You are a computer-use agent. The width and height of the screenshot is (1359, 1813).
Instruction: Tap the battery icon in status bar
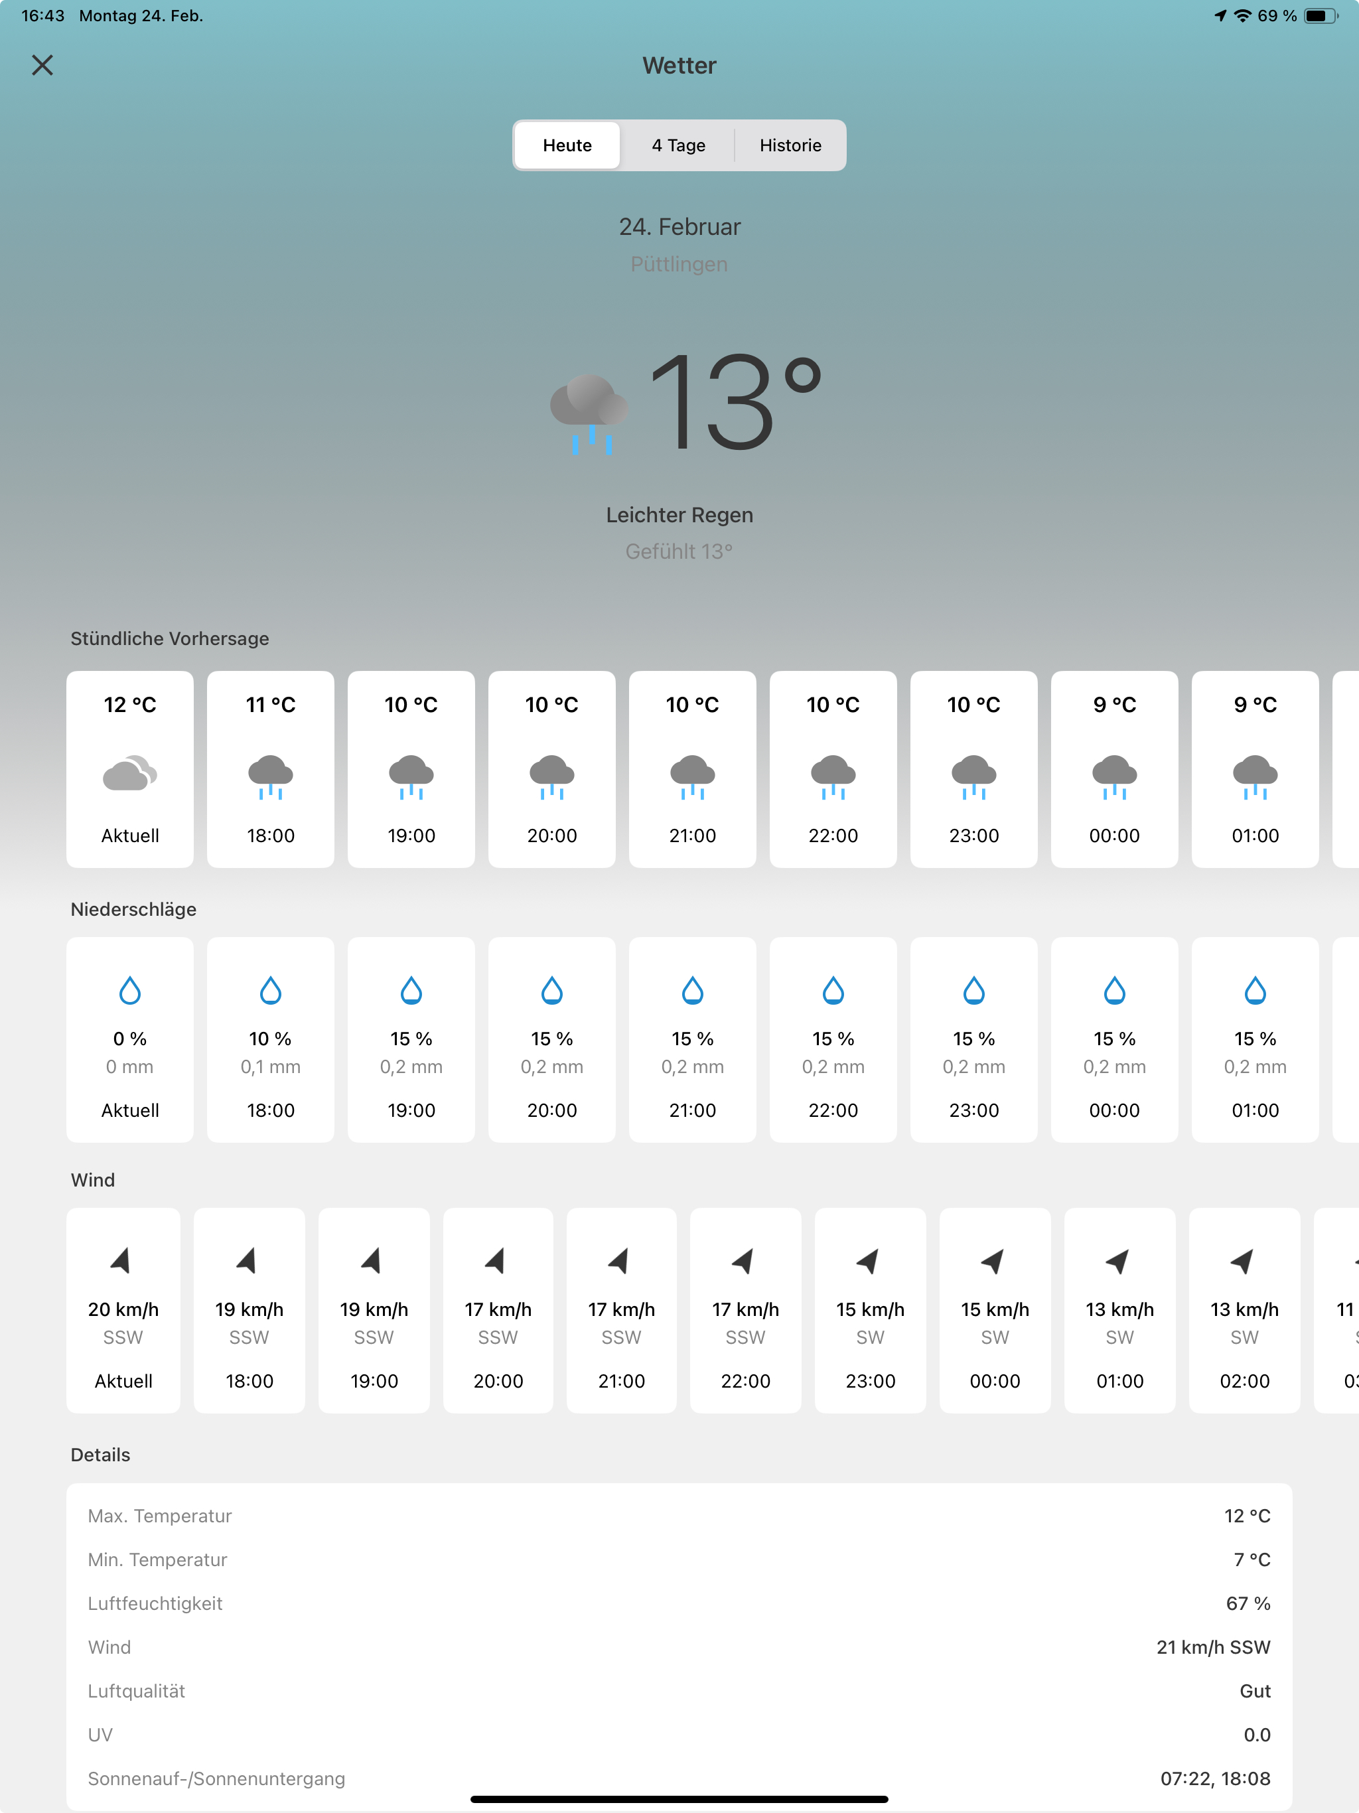pyautogui.click(x=1321, y=15)
